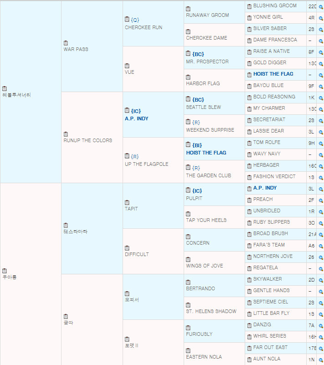Click the text LASSIE DEAR
Image resolution: width=324 pixels, height=365 pixels.
pos(268,131)
